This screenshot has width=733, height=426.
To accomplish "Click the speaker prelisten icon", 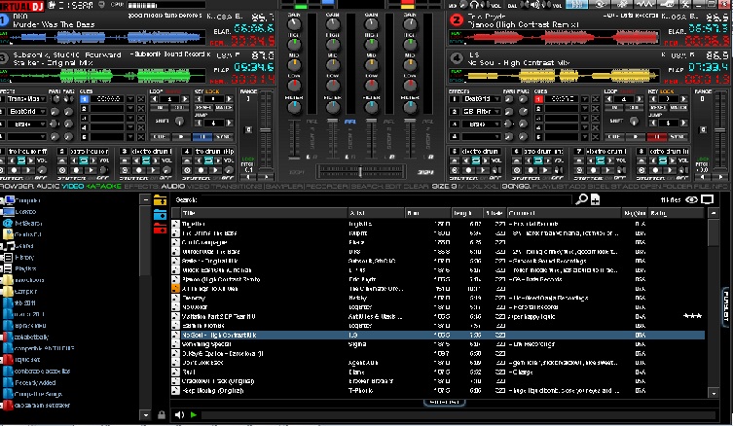I will click(178, 414).
